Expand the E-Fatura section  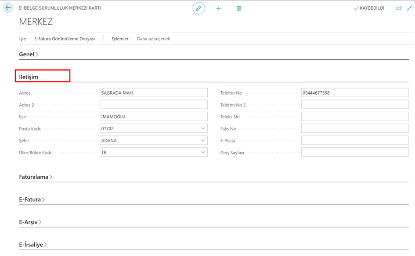(32, 199)
